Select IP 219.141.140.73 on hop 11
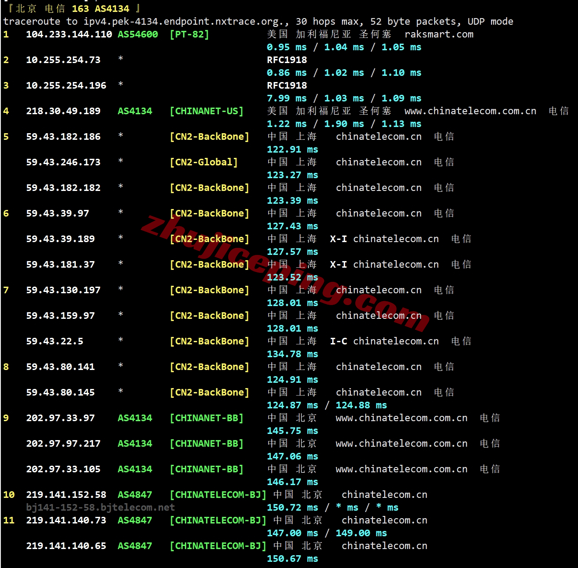The image size is (578, 568). click(66, 520)
